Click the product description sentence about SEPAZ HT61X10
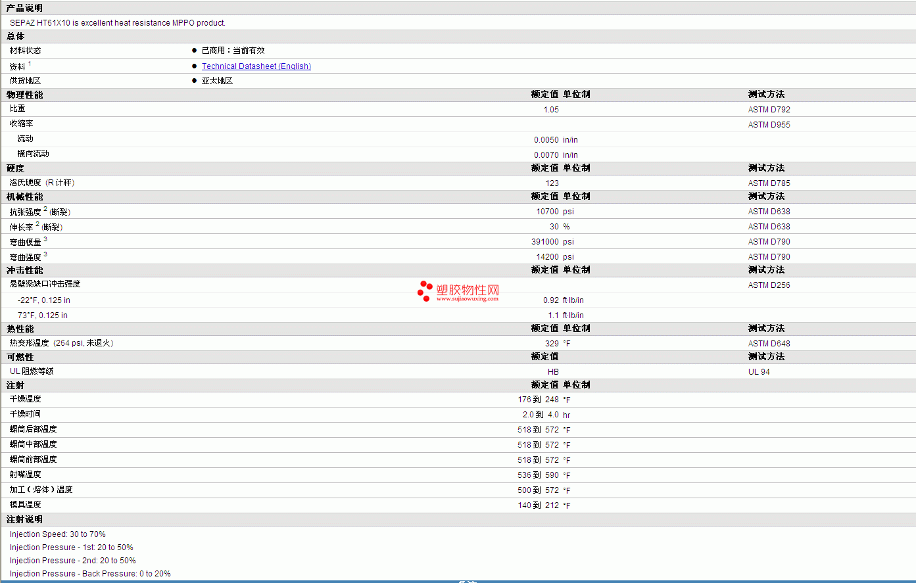 pos(118,23)
